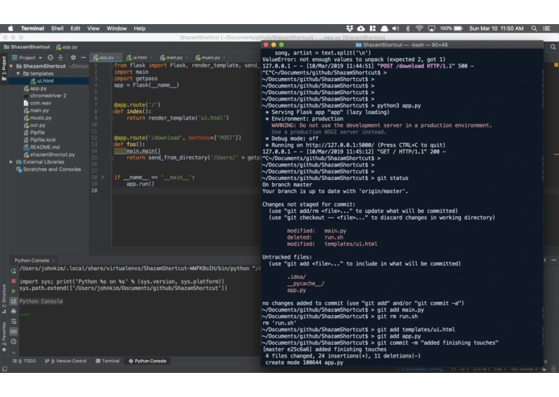559x397 pixels.
Task: Click the PyCharm search magnifier icon
Action: tap(553, 47)
